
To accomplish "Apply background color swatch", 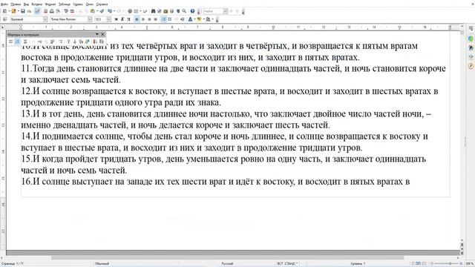I will click(208, 19).
